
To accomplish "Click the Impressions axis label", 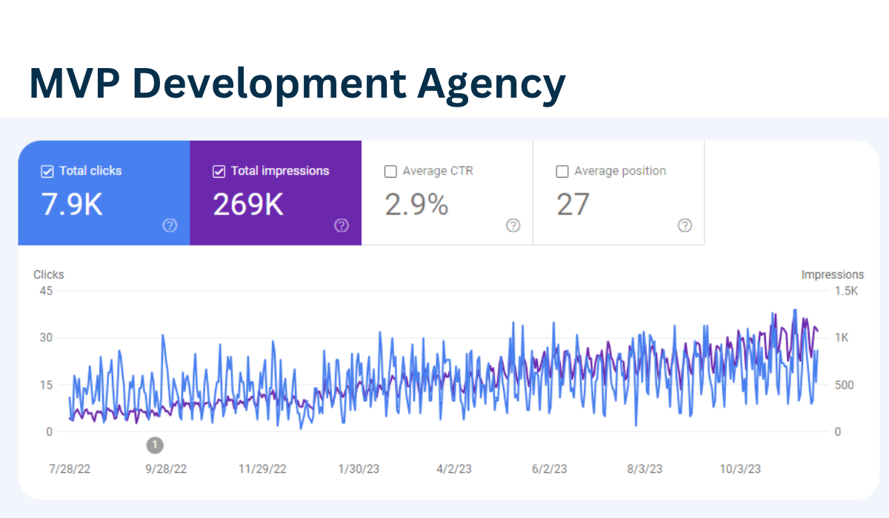I will 833,274.
